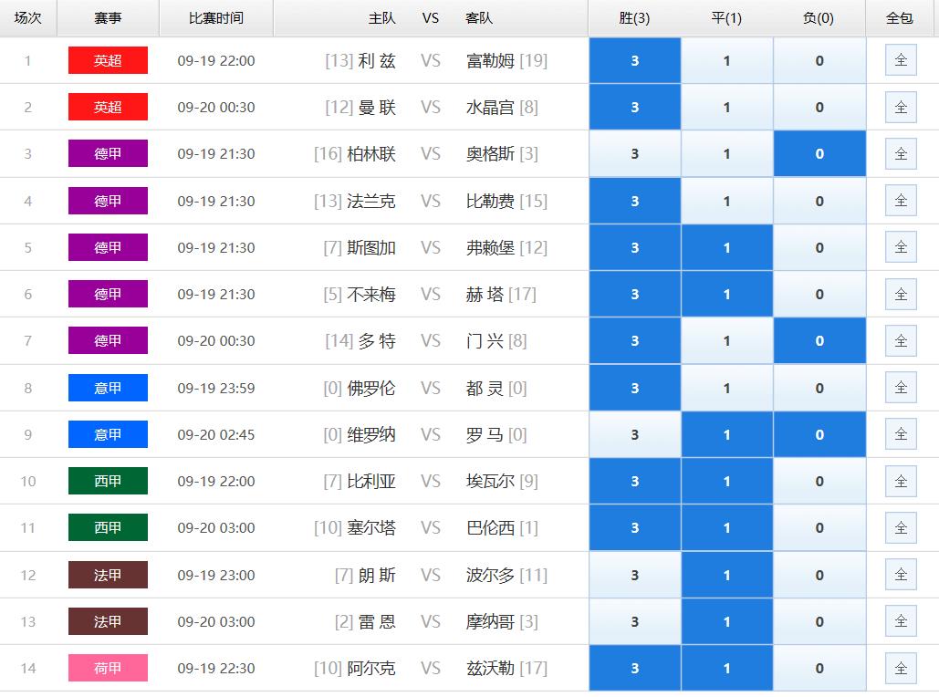Click home team 曼联 in row 2
This screenshot has height=697, width=939.
click(377, 107)
